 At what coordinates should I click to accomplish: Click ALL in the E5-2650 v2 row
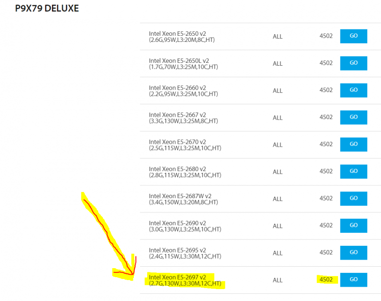click(278, 37)
